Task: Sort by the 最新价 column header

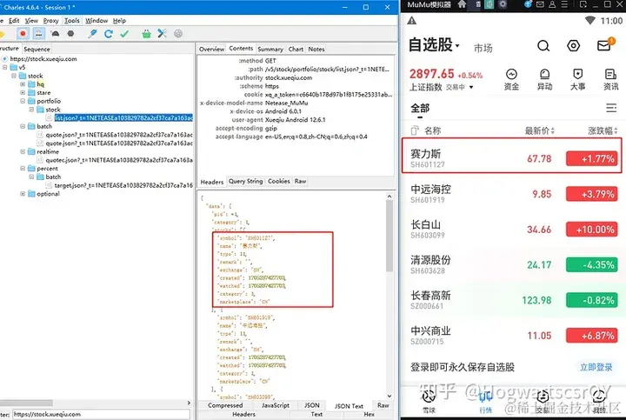Action: tap(539, 130)
